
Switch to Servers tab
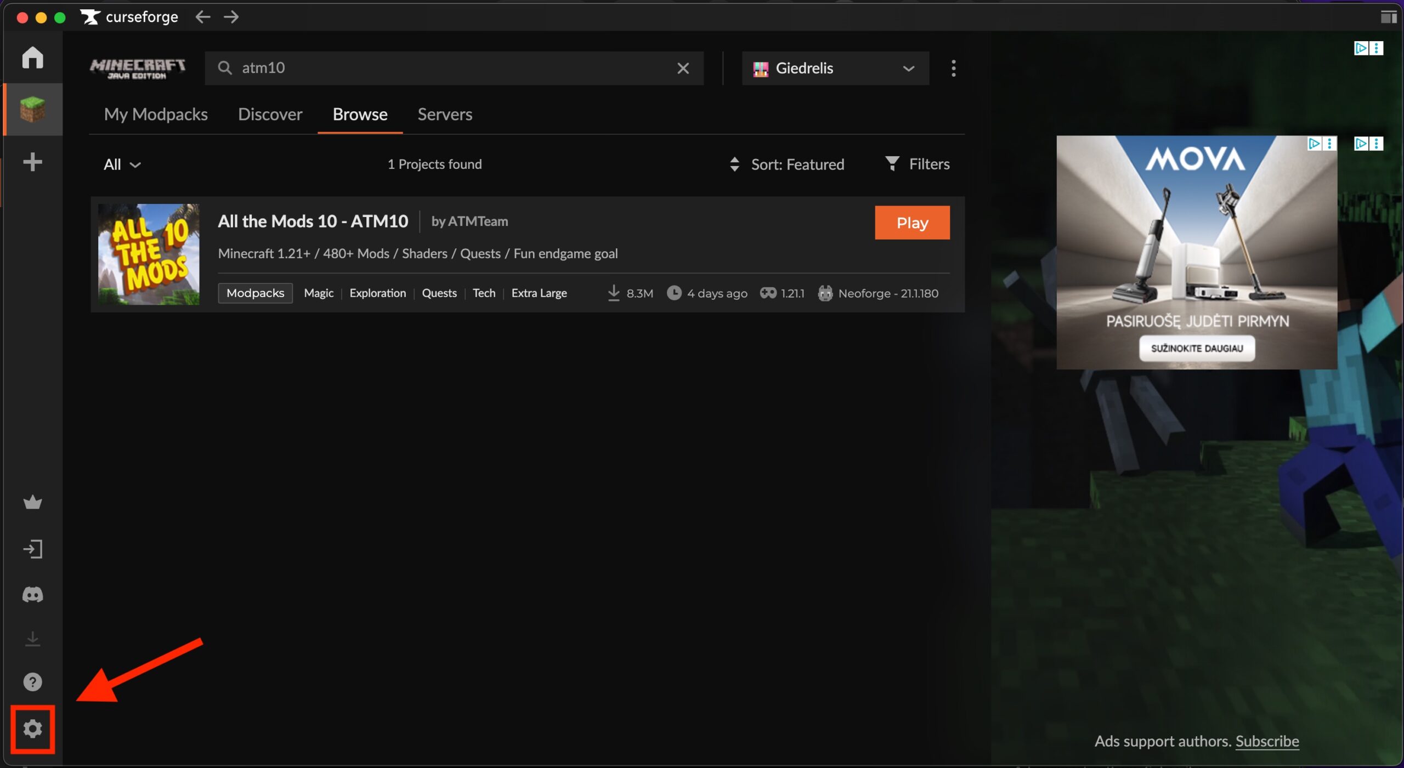coord(445,114)
